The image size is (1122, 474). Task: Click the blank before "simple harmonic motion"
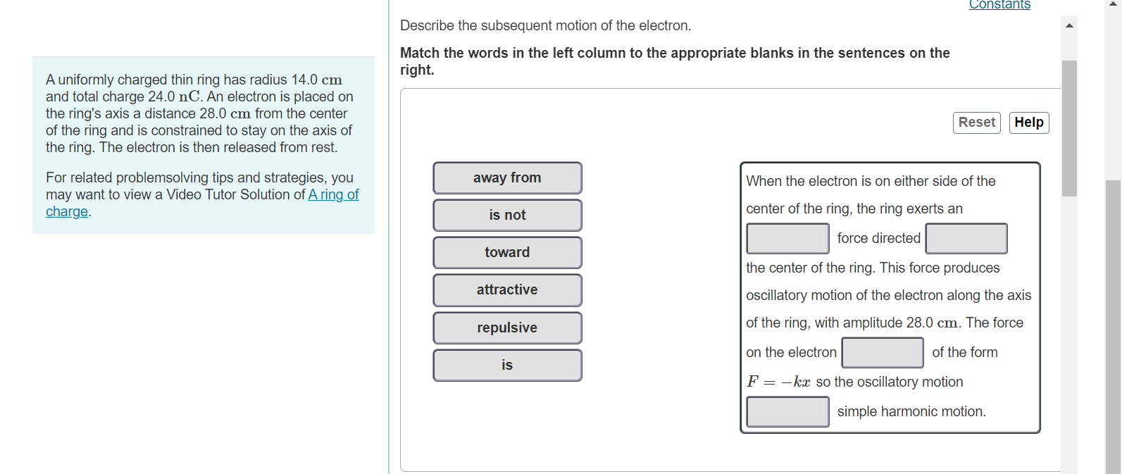[x=787, y=411]
